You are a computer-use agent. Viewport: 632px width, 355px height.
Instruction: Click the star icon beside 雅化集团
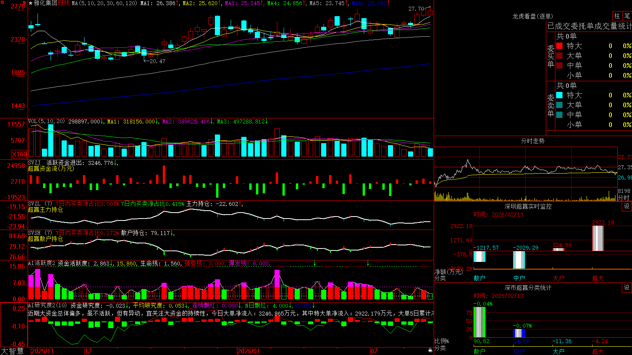[31, 3]
